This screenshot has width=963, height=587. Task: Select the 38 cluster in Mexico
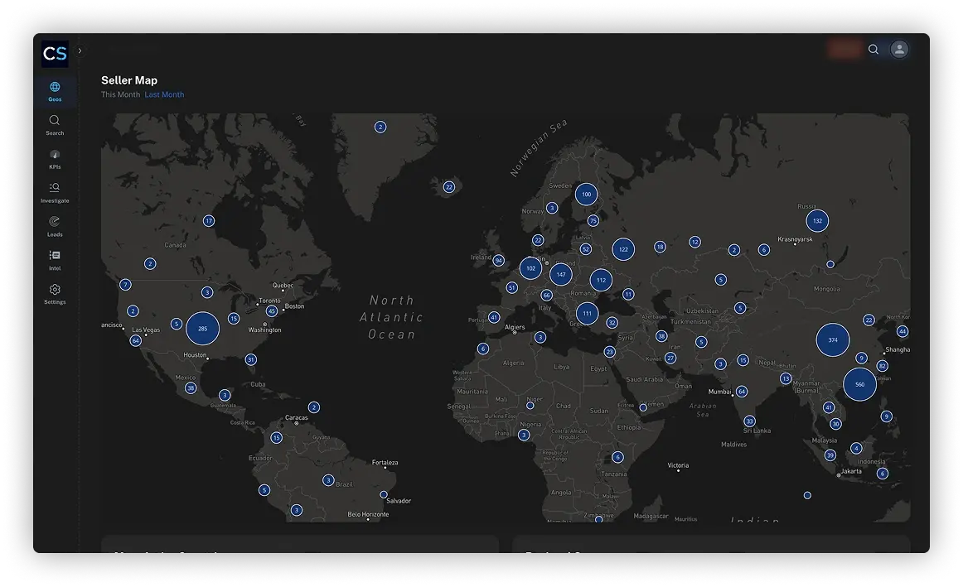coord(191,388)
